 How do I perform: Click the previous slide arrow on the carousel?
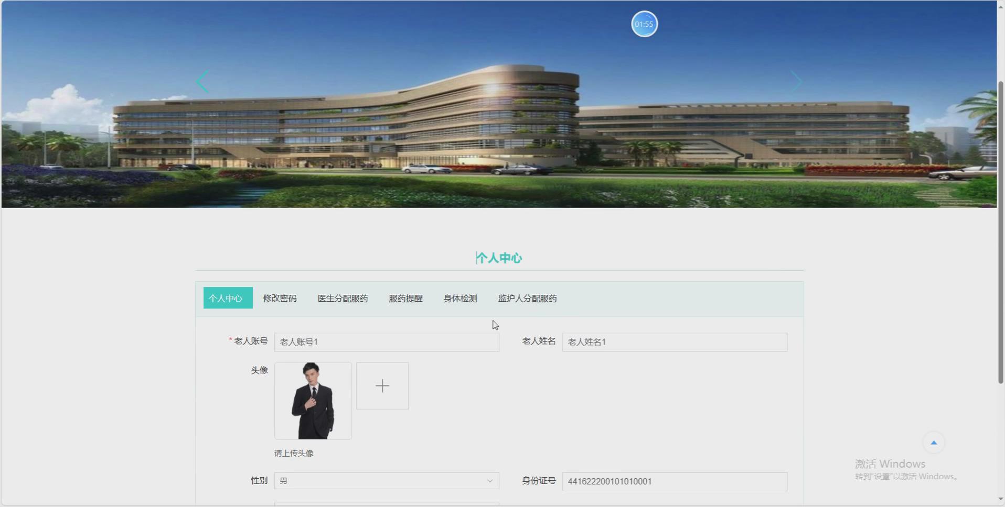(x=202, y=81)
